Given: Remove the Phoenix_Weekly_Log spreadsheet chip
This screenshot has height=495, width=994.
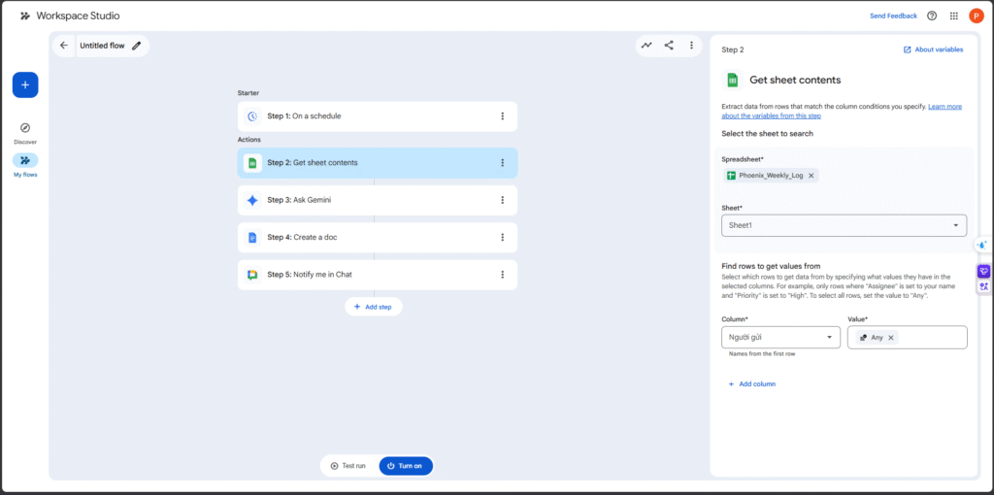Looking at the screenshot, I should click(x=811, y=176).
